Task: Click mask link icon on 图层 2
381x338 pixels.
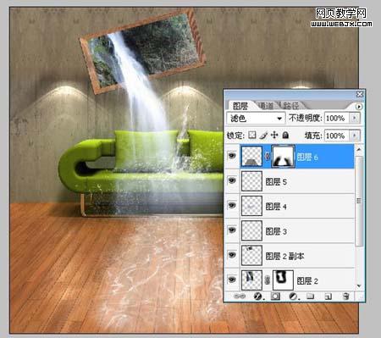Action: coord(268,280)
